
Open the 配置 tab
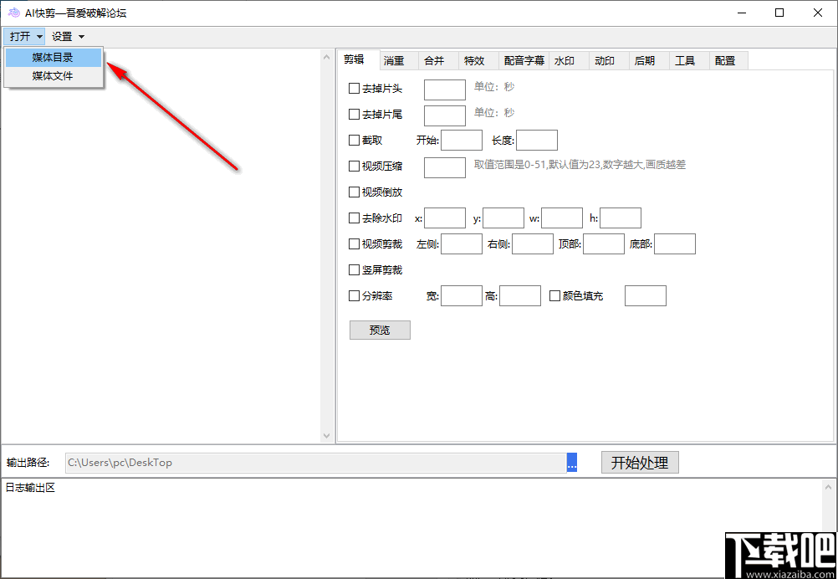click(729, 61)
